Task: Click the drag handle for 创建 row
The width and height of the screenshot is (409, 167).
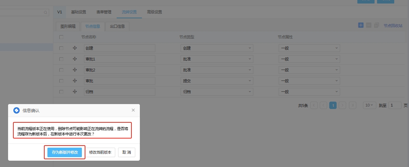Action: (74, 48)
